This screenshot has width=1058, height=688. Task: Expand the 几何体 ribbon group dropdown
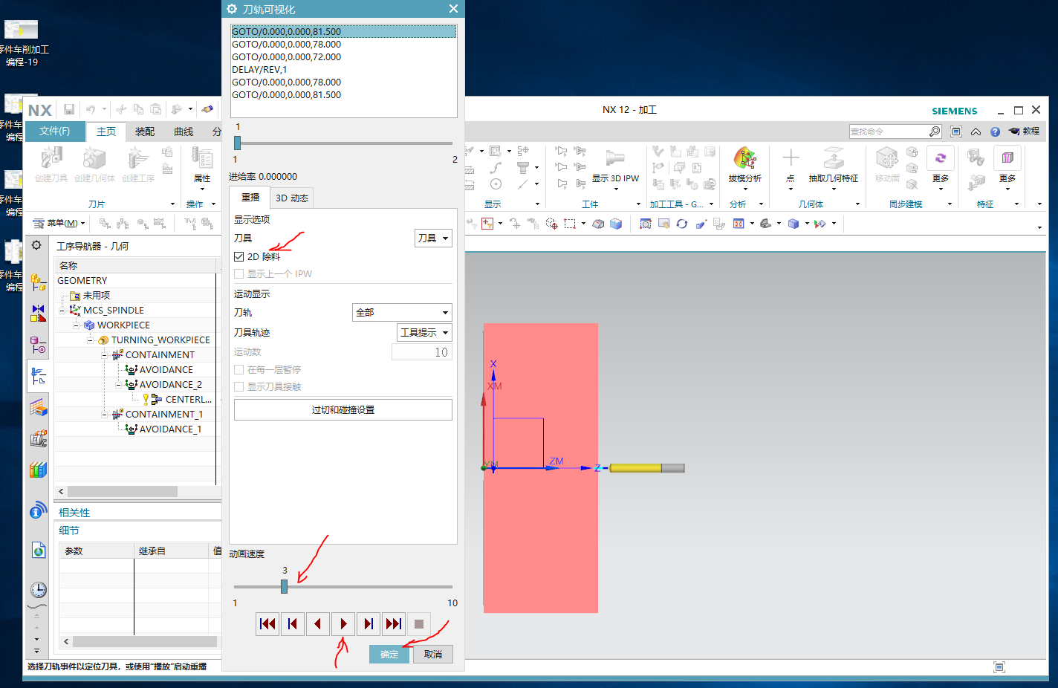click(x=858, y=204)
